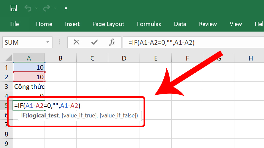264x148 pixels.
Task: Click the Save icon in title bar
Action: [x=14, y=8]
